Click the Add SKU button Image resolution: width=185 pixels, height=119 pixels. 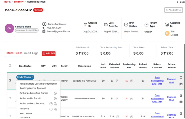(49, 53)
